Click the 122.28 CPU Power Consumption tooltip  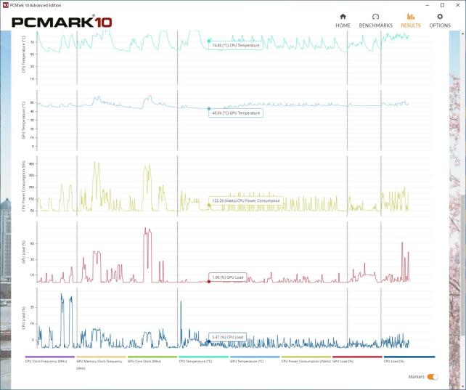[246, 201]
